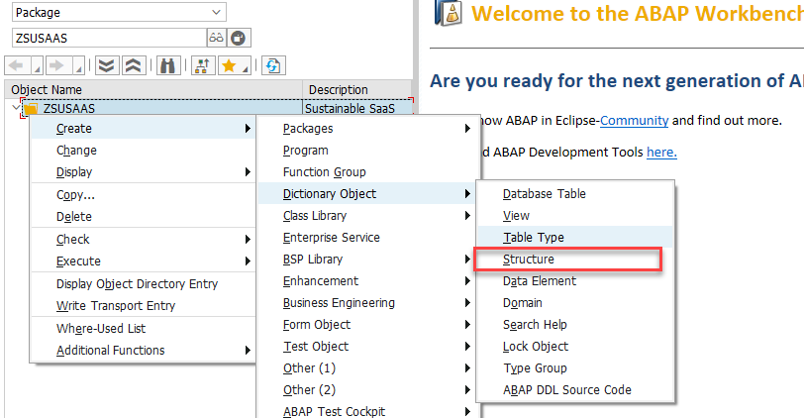Select Type Group in the dictionary submenu
Image resolution: width=804 pixels, height=418 pixels.
tap(575, 368)
